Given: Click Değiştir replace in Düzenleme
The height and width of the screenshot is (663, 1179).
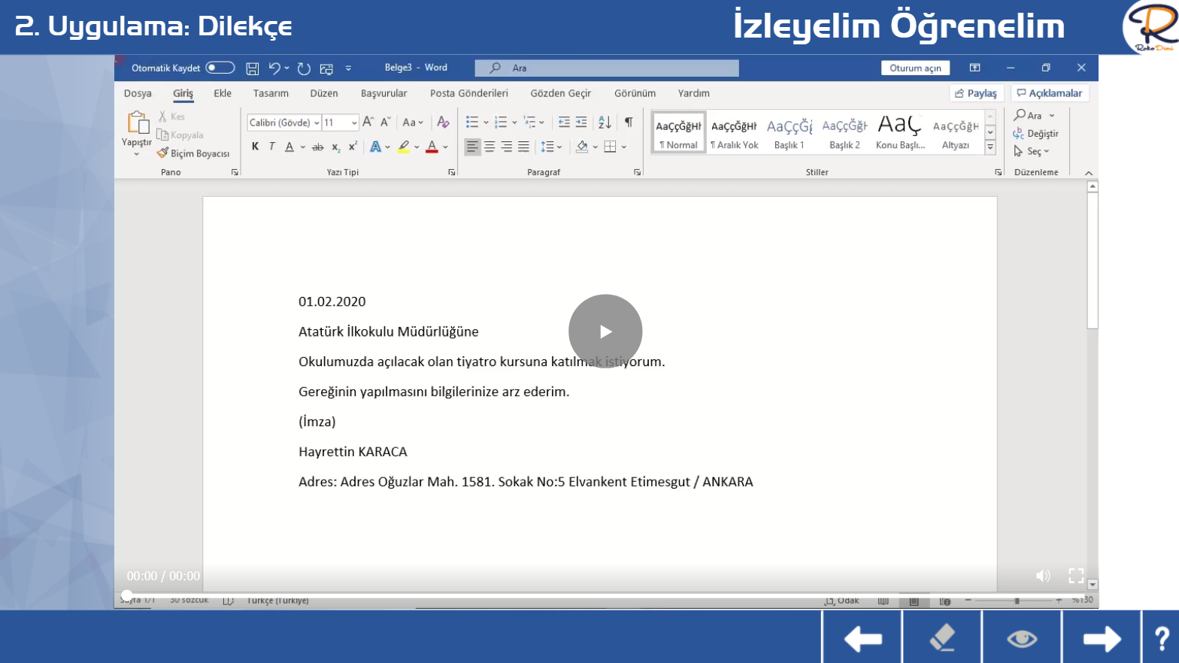Looking at the screenshot, I should point(1035,133).
